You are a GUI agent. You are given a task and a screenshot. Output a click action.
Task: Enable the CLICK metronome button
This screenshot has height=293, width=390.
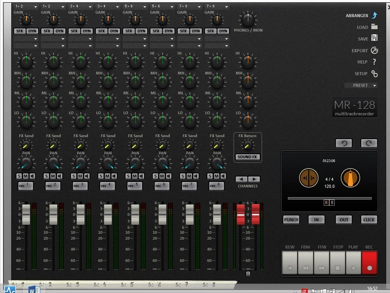point(369,220)
